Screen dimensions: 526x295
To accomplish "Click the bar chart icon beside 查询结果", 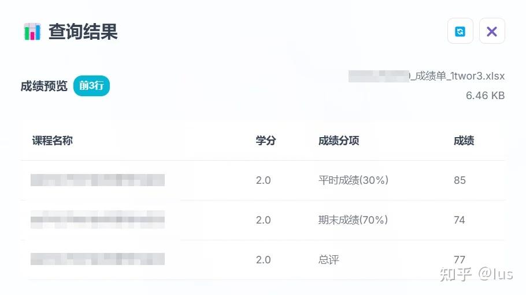I will coord(32,32).
